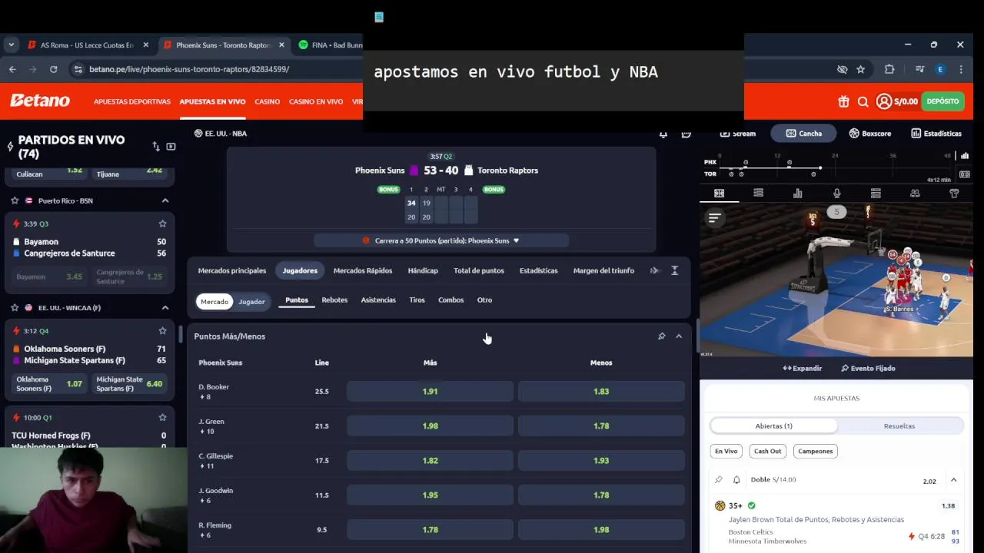This screenshot has width=984, height=553.
Task: Star the Puerto Rico - BSN league
Action: (x=15, y=200)
